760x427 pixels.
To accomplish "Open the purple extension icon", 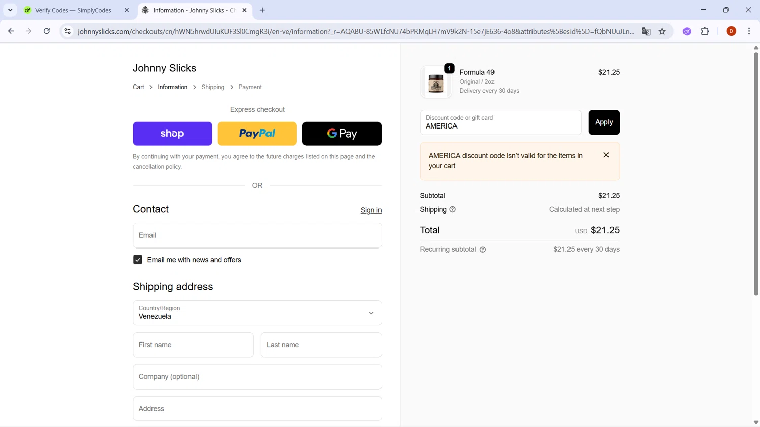I will pyautogui.click(x=687, y=31).
